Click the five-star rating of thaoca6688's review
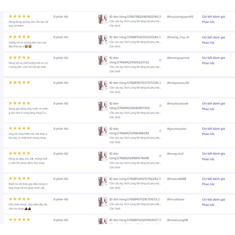 [20, 178]
